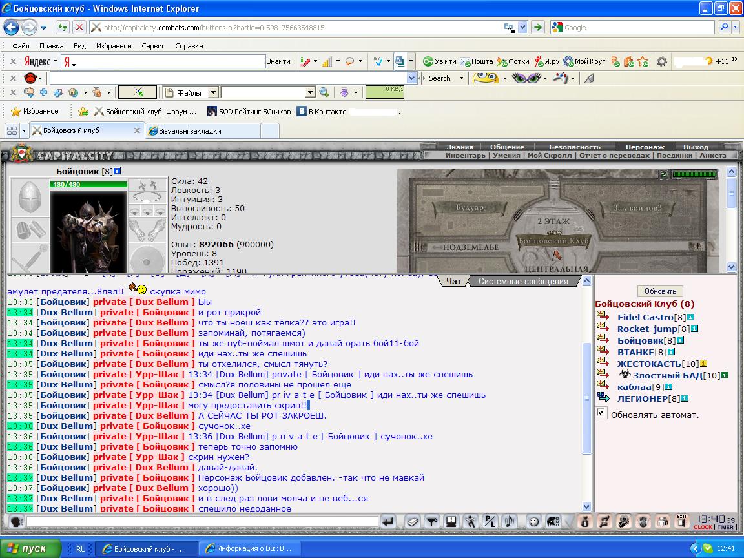Switch to the Візуальні закладки tab
The height and width of the screenshot is (558, 744).
click(203, 131)
